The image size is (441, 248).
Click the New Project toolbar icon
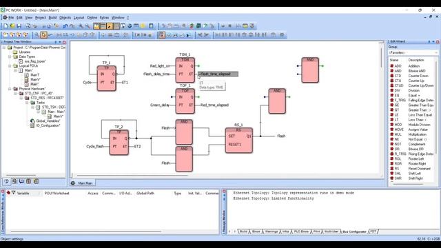click(6, 26)
